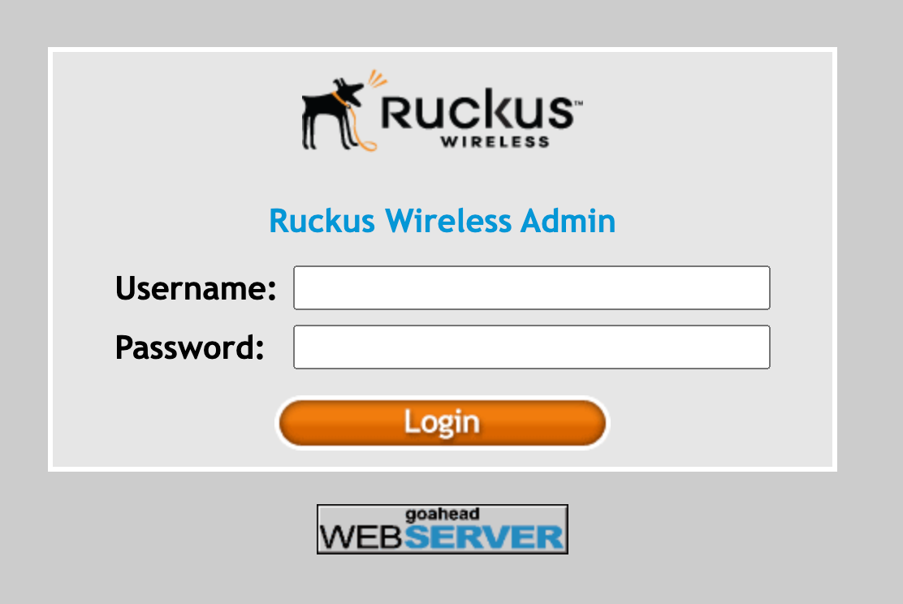The width and height of the screenshot is (903, 604).
Task: Click the Ruckus Wireless Admin heading
Action: (x=443, y=221)
